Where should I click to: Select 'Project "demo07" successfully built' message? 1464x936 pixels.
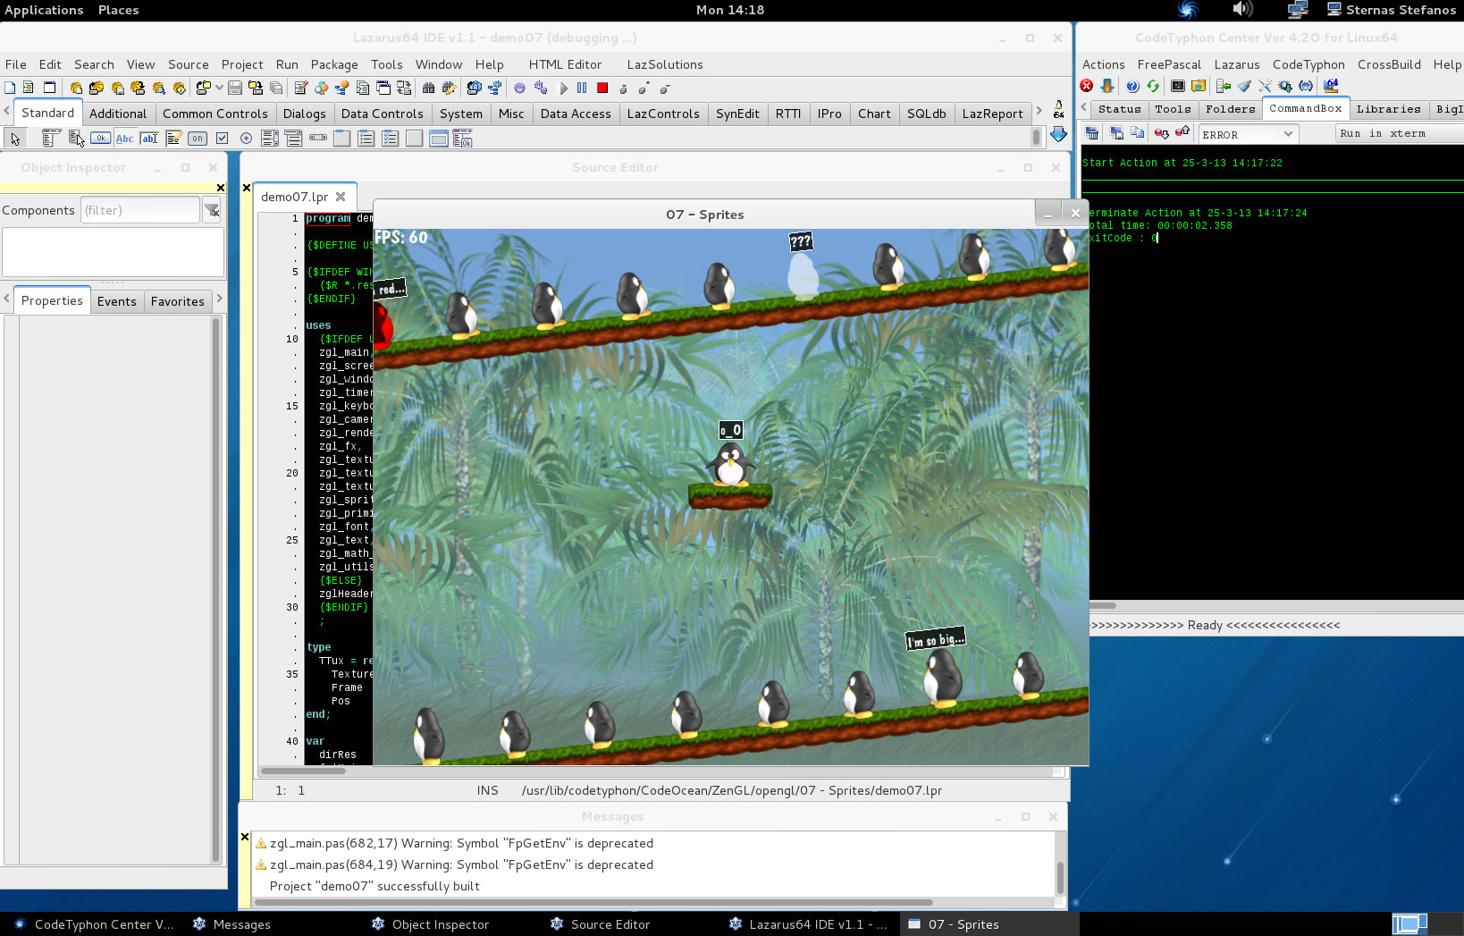(x=374, y=886)
